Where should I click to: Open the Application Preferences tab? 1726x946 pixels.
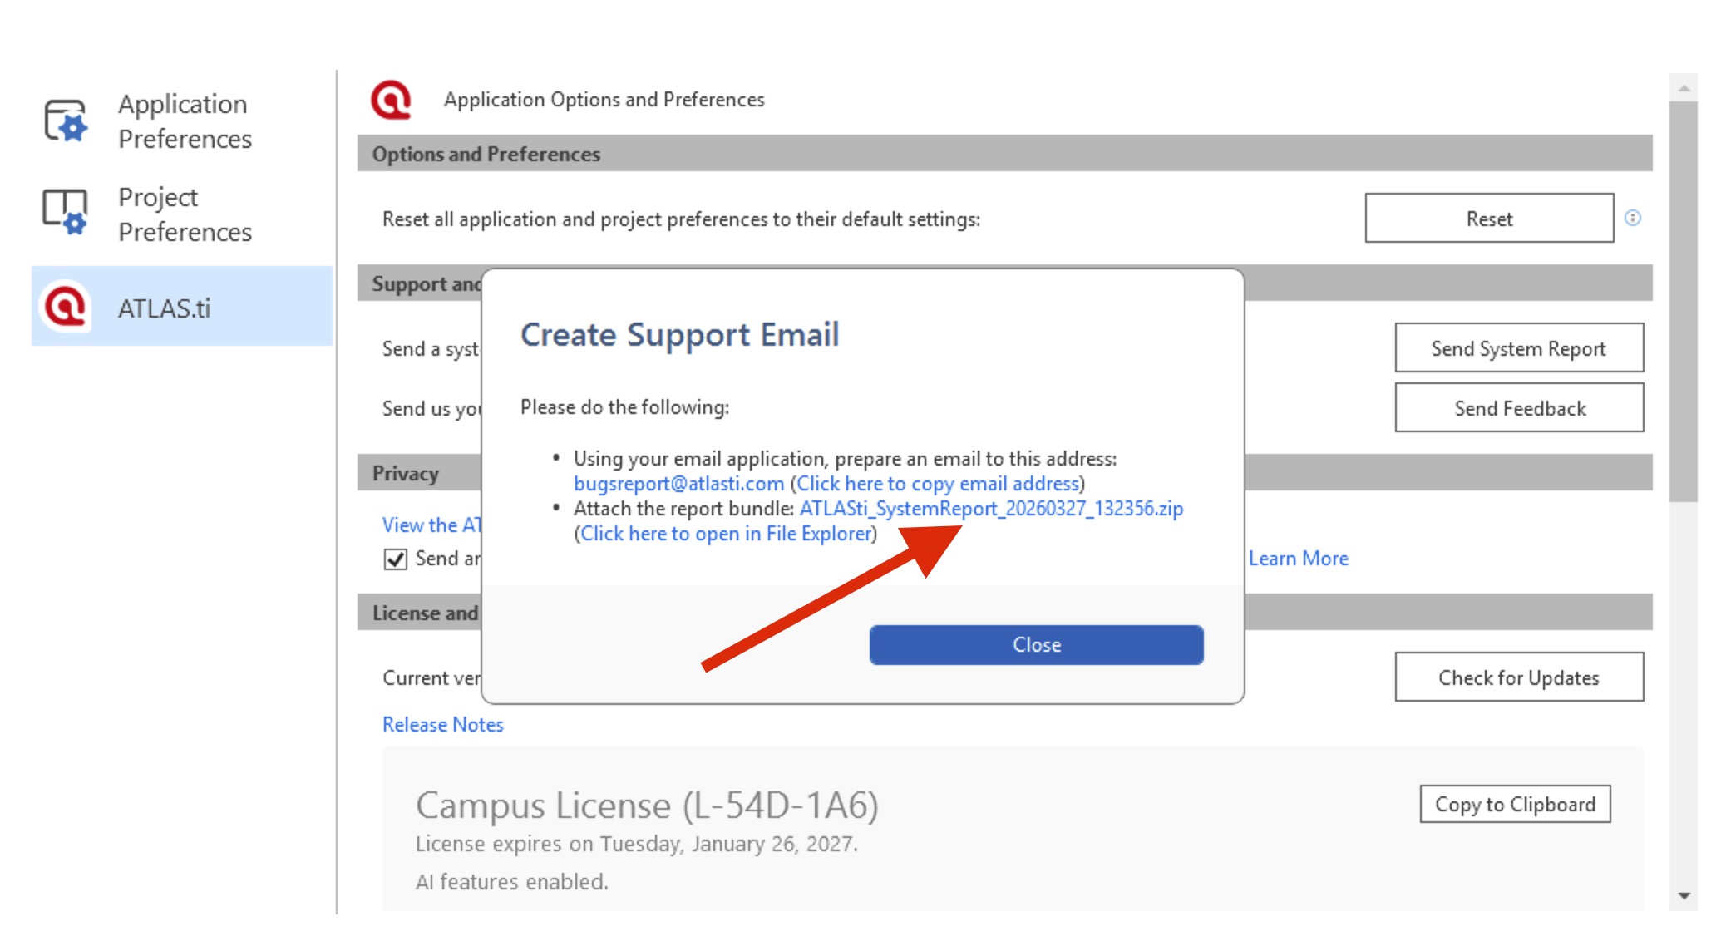[184, 121]
